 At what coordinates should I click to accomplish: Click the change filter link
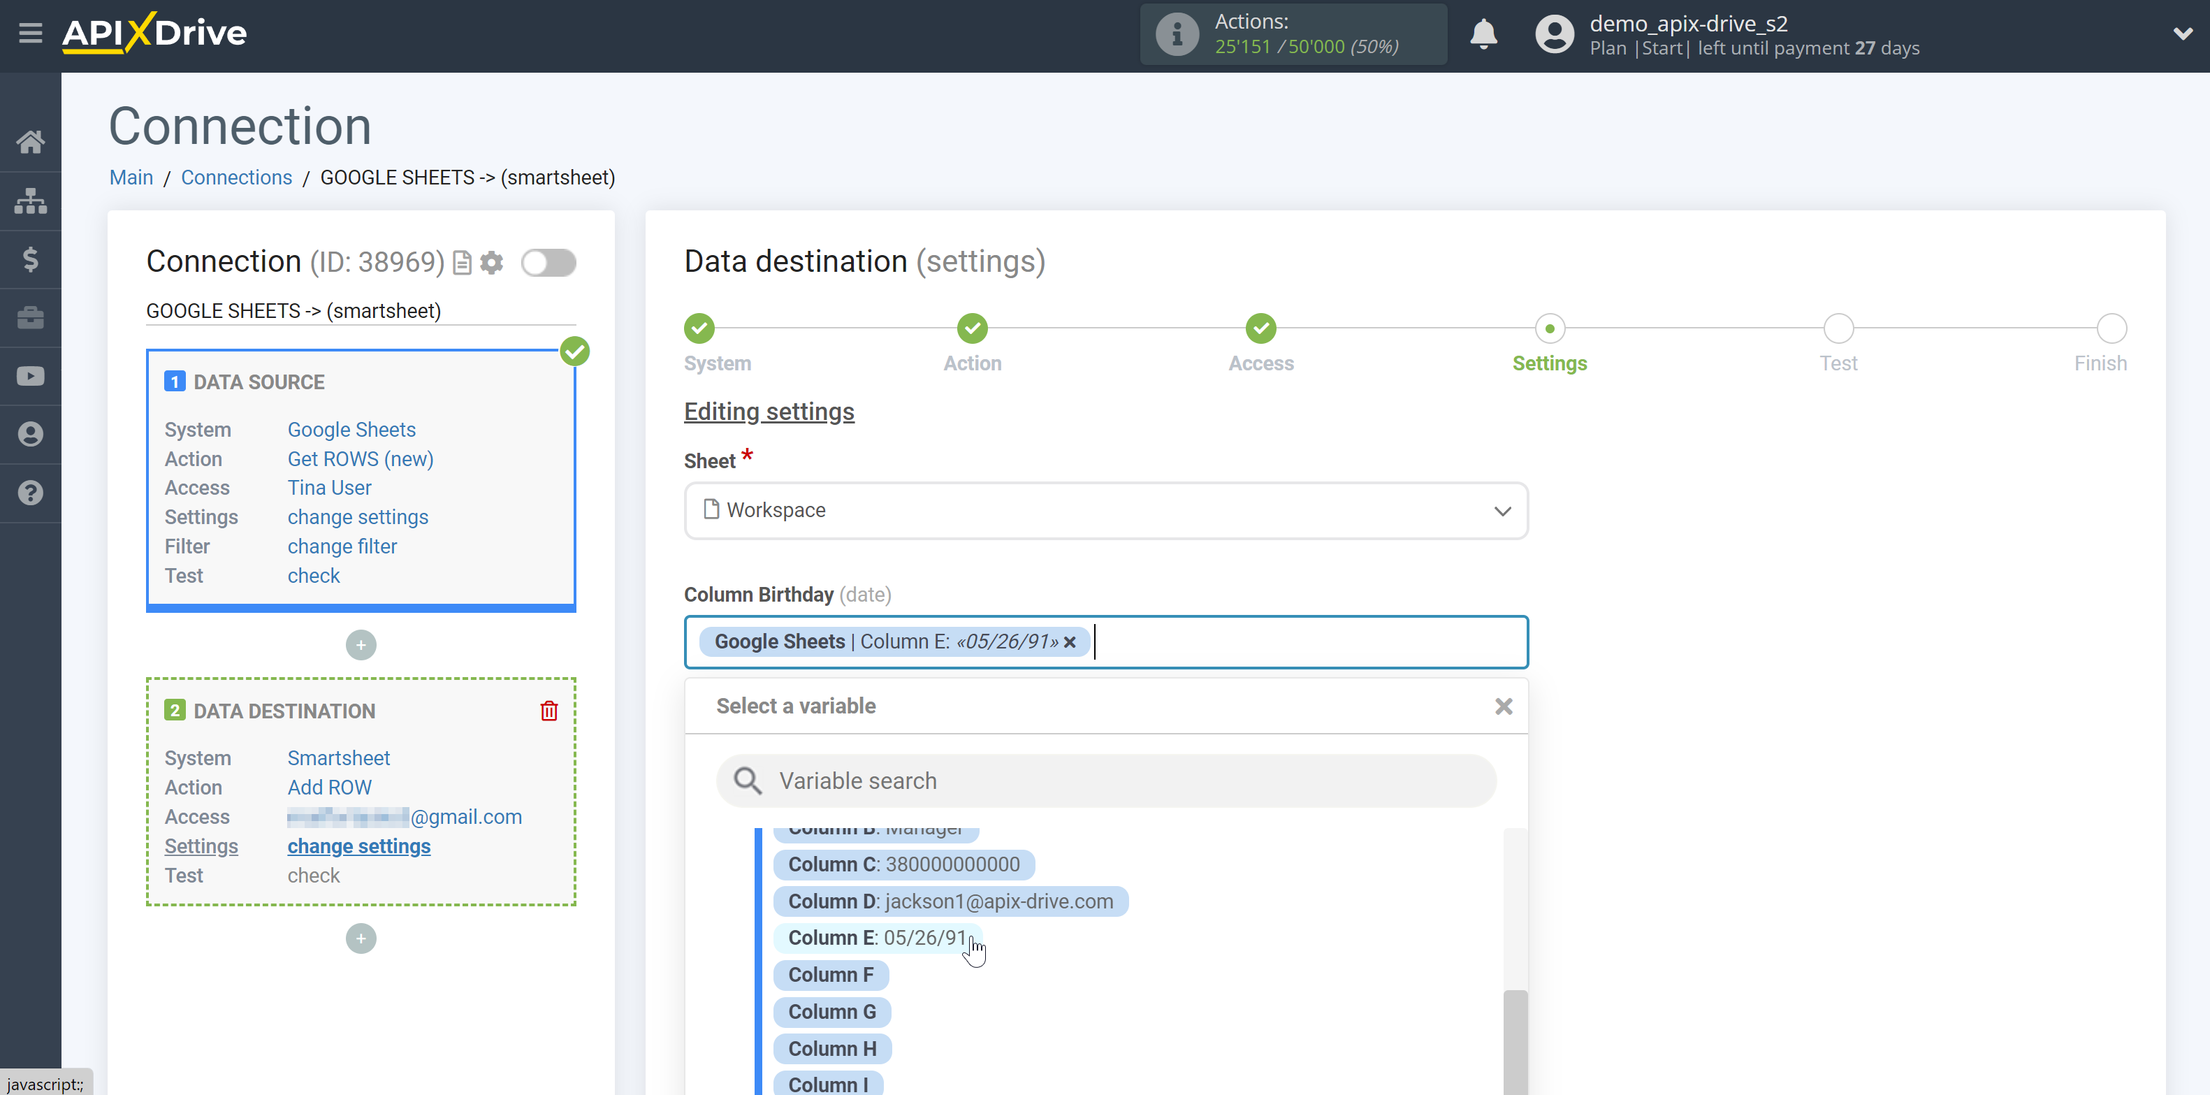click(x=342, y=546)
